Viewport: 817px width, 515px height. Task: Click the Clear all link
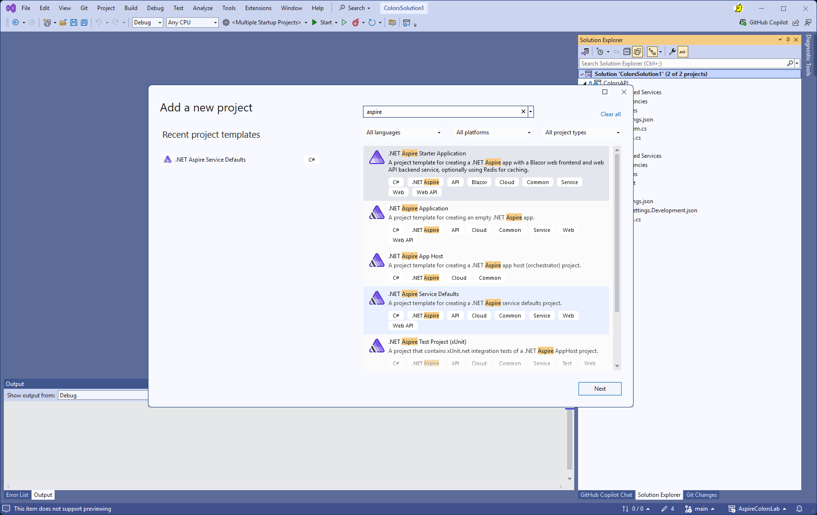pyautogui.click(x=610, y=114)
